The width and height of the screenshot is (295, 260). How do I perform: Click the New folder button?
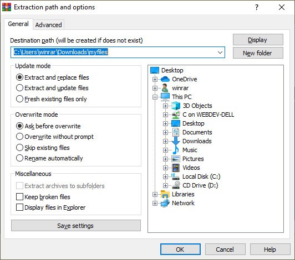click(x=258, y=53)
